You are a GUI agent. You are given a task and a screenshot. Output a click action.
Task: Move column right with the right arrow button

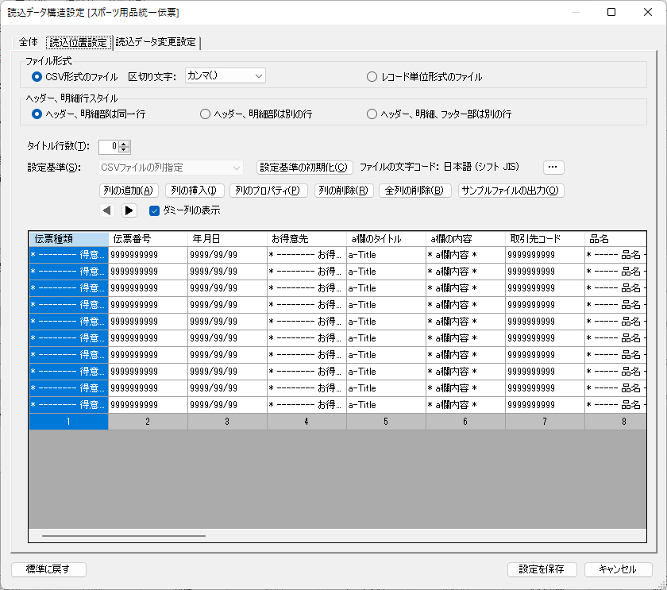pyautogui.click(x=129, y=210)
